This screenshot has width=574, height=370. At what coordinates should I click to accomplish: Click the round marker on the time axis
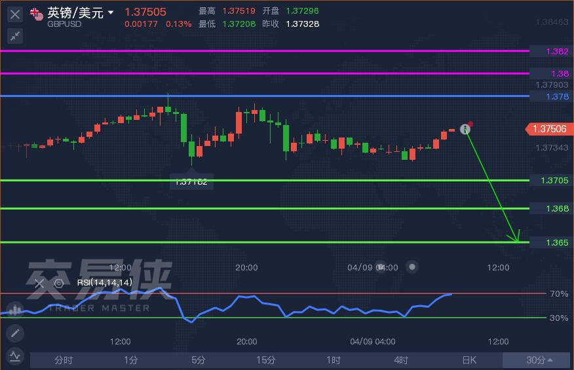click(x=411, y=267)
